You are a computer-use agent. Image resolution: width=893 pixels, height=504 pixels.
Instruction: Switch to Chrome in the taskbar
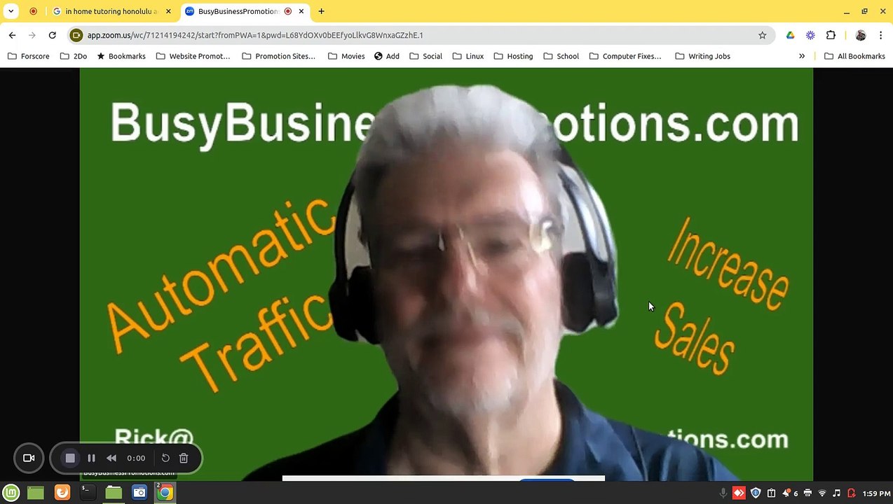[x=165, y=493]
